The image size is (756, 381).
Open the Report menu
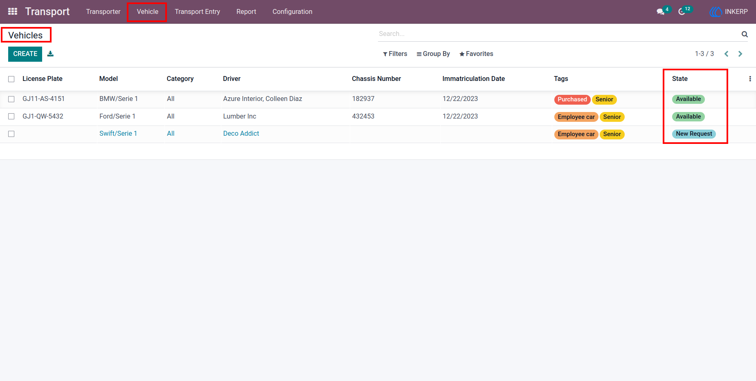click(246, 11)
